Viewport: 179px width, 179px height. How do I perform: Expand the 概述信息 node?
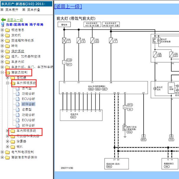[x=2, y=30]
